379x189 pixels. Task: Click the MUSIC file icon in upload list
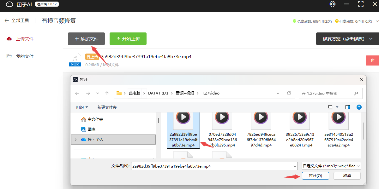(75, 60)
